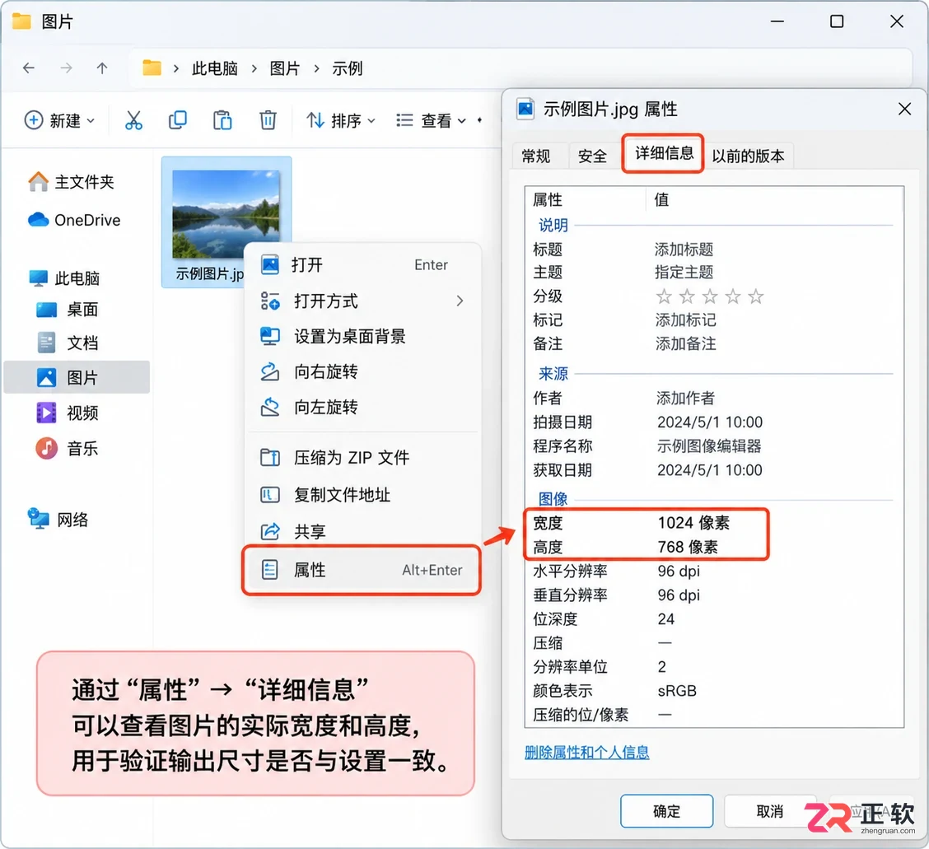Viewport: 929px width, 849px height.
Task: Select the 1024 像素 width value
Action: pyautogui.click(x=693, y=523)
